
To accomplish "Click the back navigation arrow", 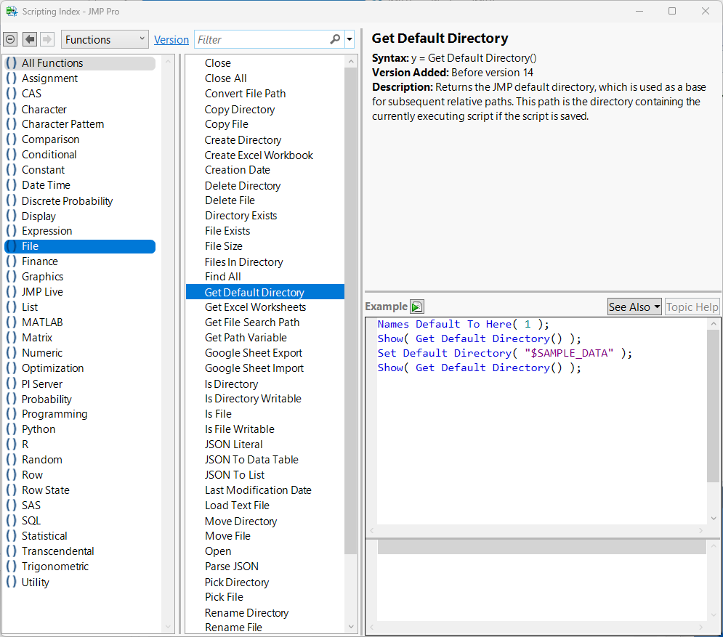I will point(30,39).
